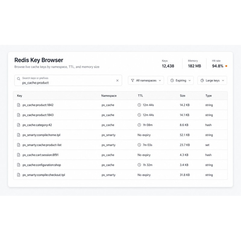Click the hash type in category:42 row
241x241 pixels.
coord(208,125)
